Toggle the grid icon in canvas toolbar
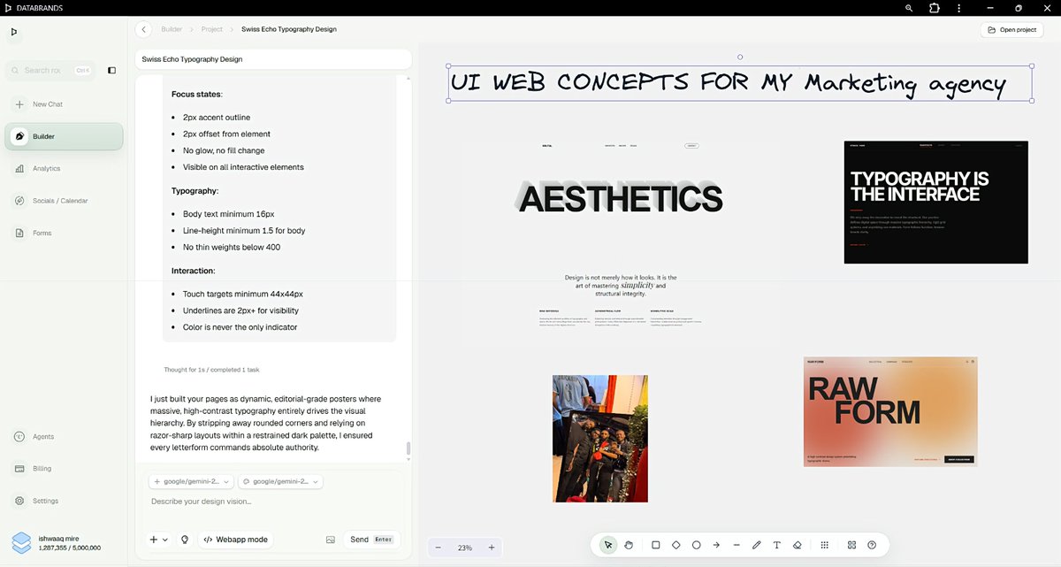The image size is (1061, 567). [825, 545]
